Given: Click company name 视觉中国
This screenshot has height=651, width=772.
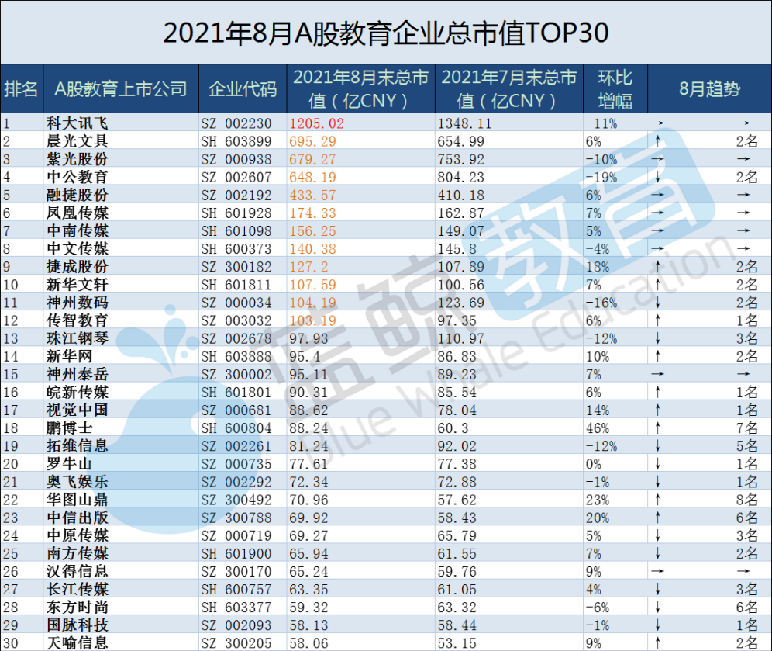Looking at the screenshot, I should coord(77,410).
